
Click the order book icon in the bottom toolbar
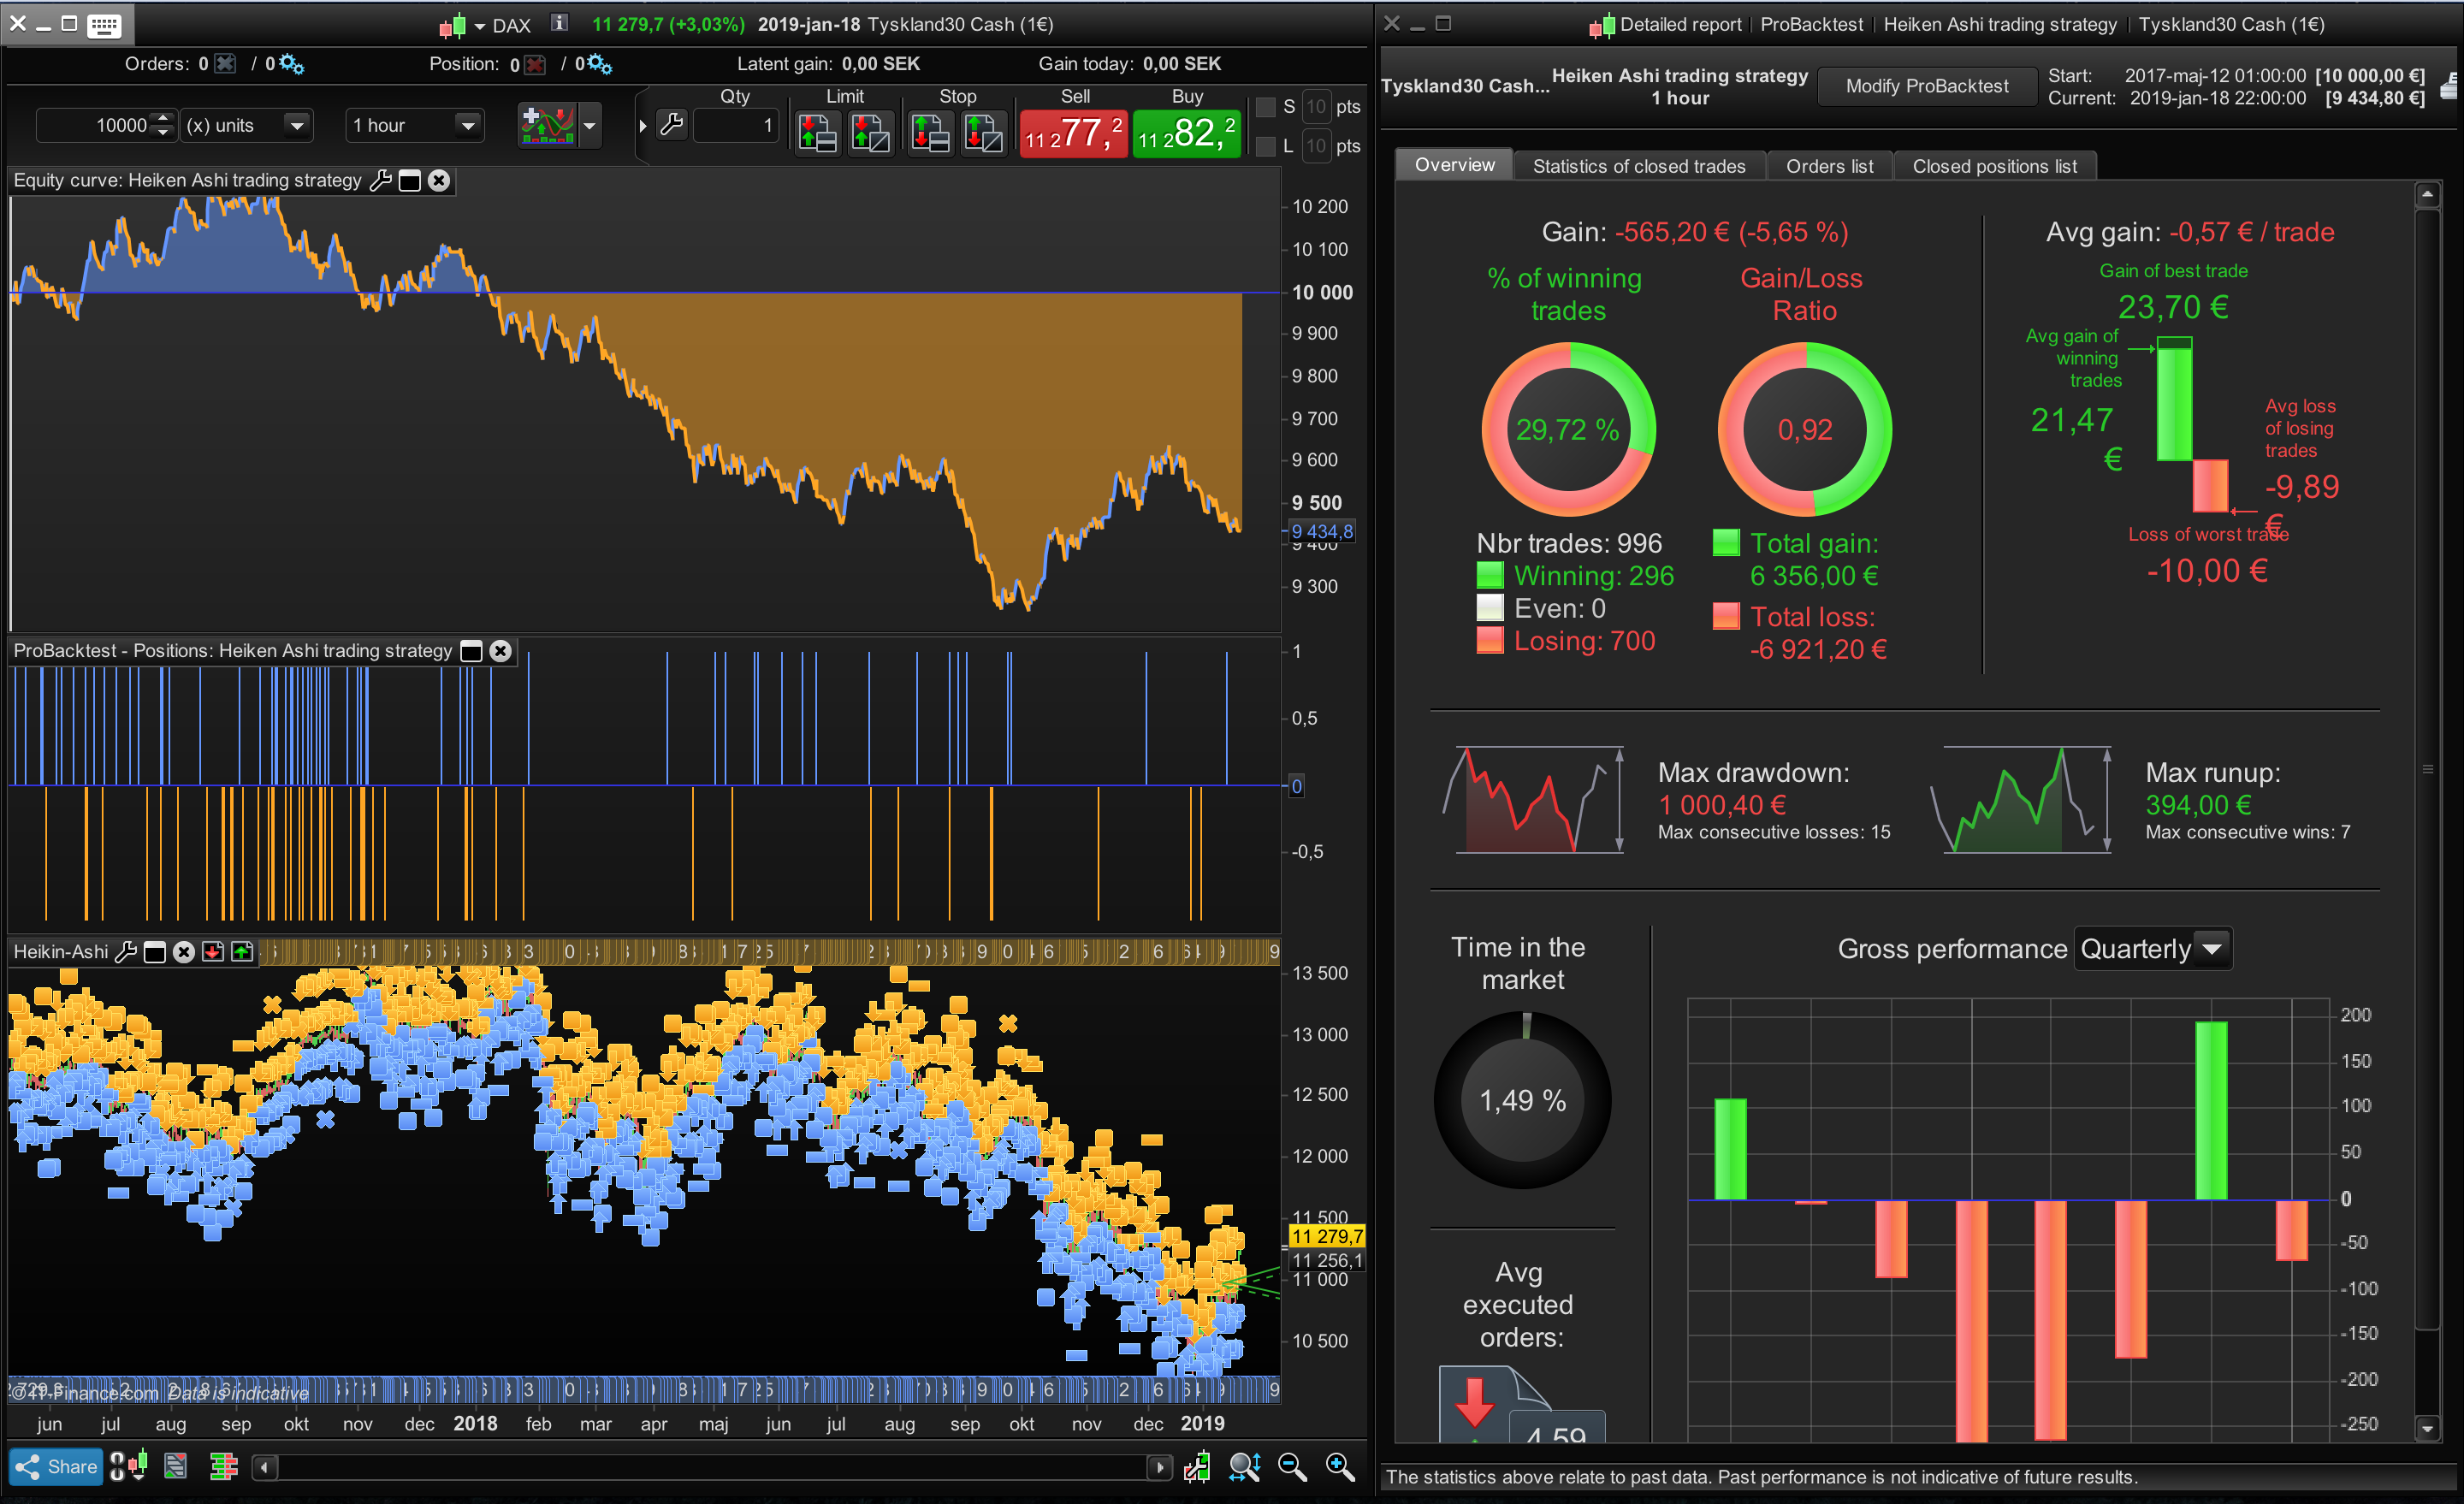[x=223, y=1466]
